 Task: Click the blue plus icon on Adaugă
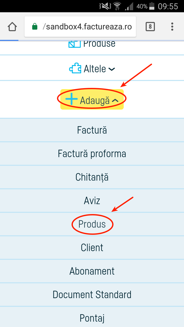(72, 99)
